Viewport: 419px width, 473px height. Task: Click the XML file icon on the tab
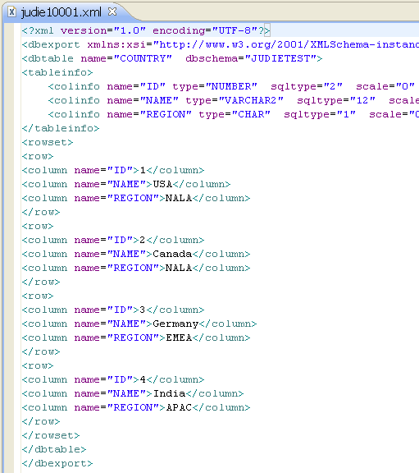tap(11, 12)
